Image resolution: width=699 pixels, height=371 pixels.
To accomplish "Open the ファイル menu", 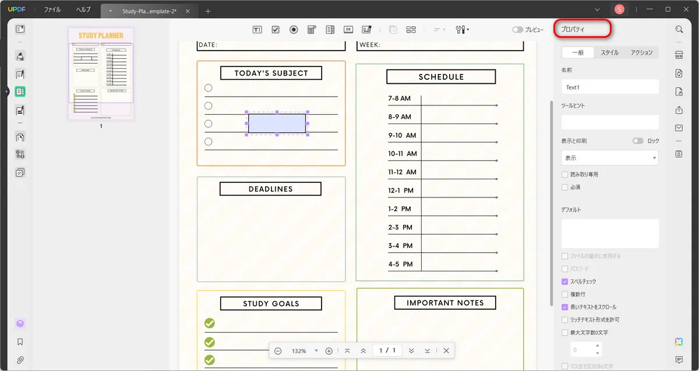I will click(52, 10).
